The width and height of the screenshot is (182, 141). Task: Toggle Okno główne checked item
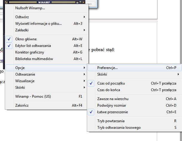click(x=46, y=39)
